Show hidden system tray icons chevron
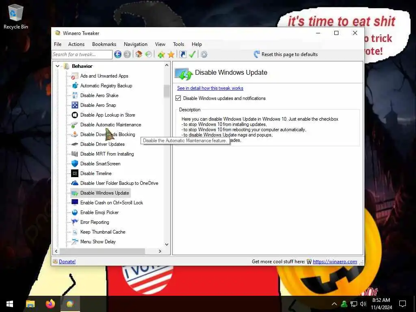Screen dimensions: 416x312 point(334,304)
